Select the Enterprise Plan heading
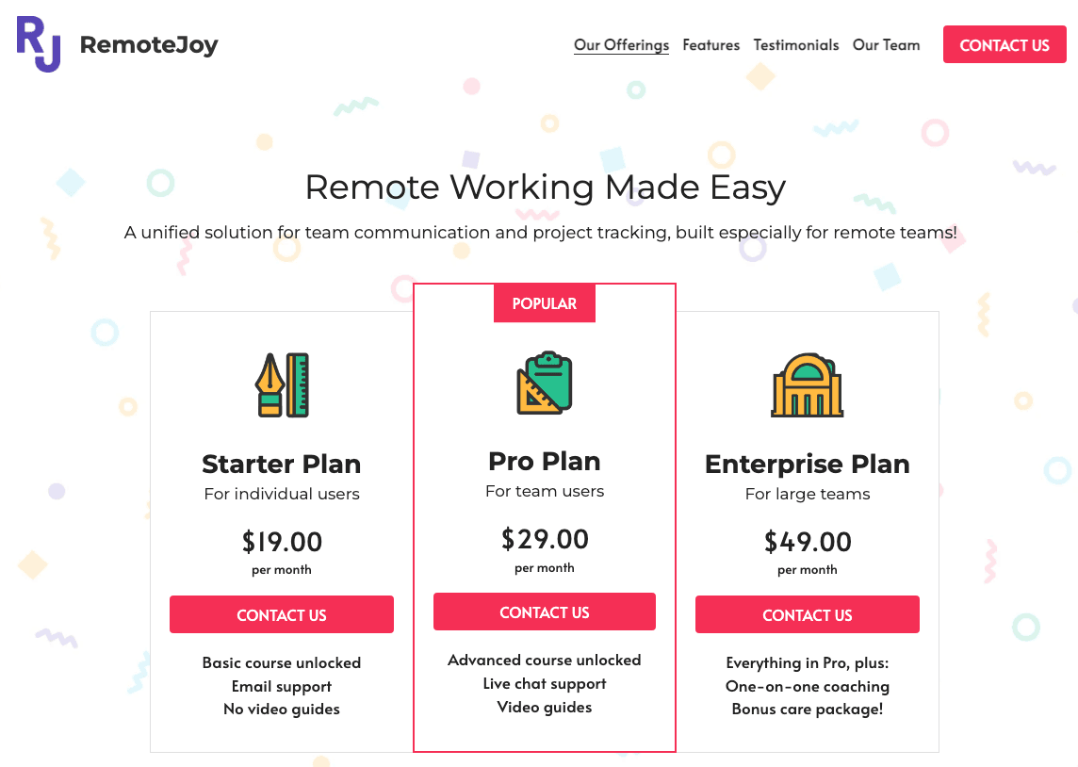The width and height of the screenshot is (1078, 767). point(808,464)
